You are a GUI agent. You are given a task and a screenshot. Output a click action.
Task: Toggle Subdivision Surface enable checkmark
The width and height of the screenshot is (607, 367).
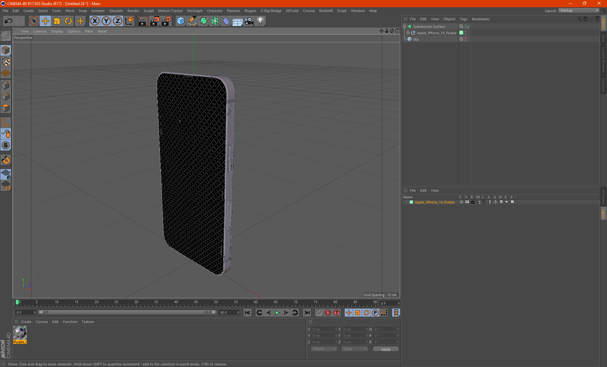(x=469, y=27)
